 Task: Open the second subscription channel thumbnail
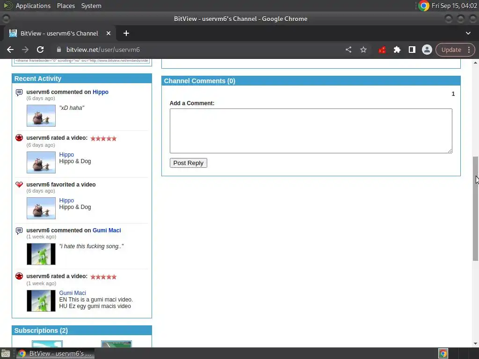coord(116,344)
